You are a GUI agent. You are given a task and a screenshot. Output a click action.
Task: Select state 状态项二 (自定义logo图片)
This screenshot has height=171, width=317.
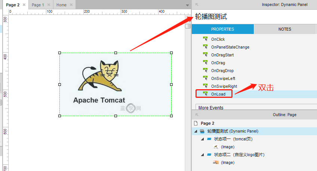(239, 155)
